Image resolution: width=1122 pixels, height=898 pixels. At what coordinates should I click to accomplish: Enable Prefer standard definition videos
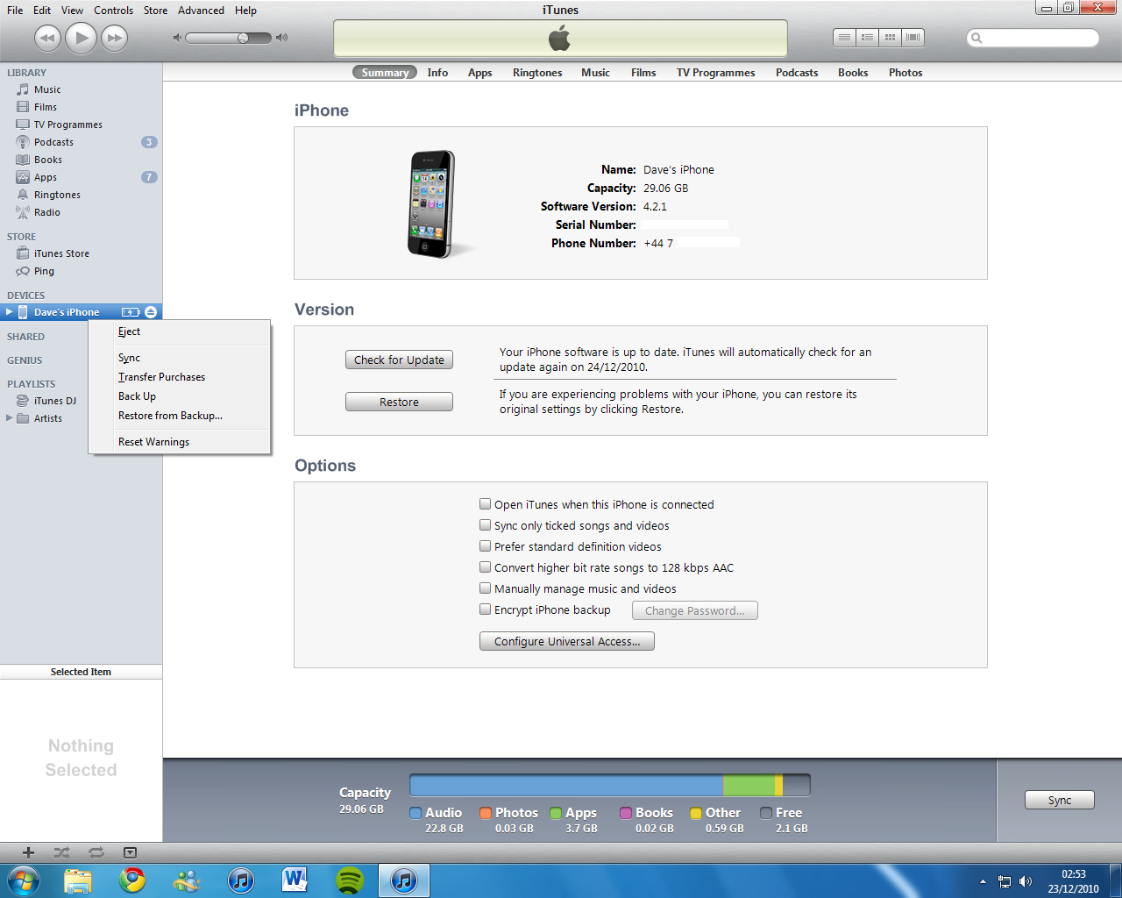coord(485,546)
